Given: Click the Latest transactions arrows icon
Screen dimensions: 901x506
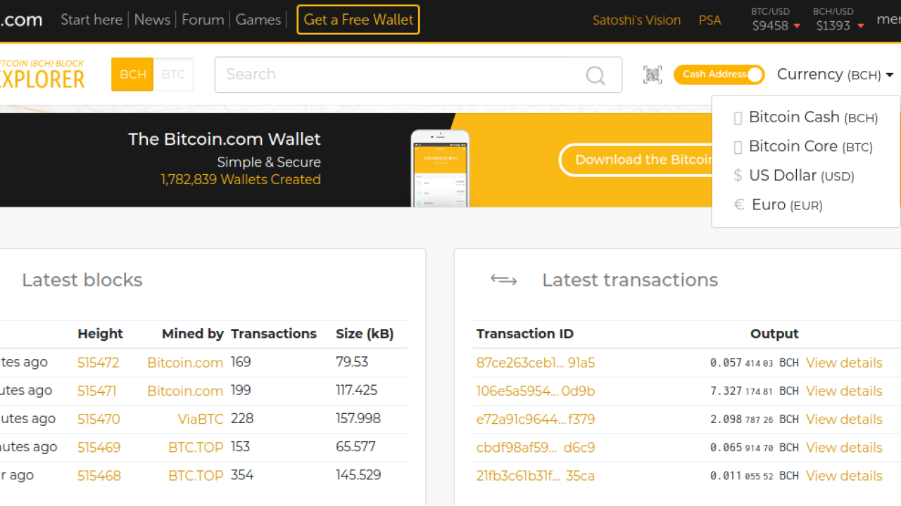Looking at the screenshot, I should pos(503,280).
